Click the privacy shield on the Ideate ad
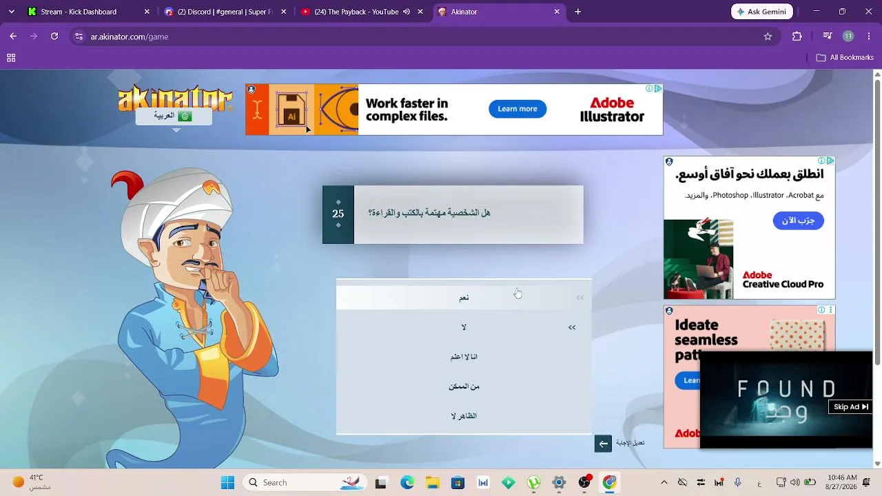 (669, 311)
